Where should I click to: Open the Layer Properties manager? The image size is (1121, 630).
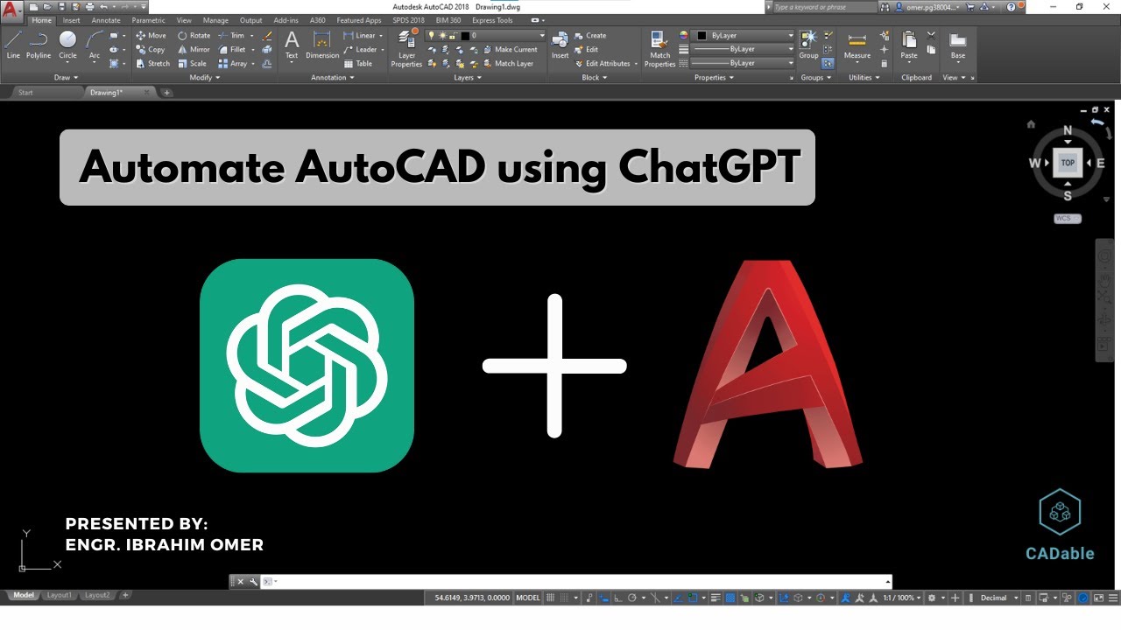click(406, 49)
